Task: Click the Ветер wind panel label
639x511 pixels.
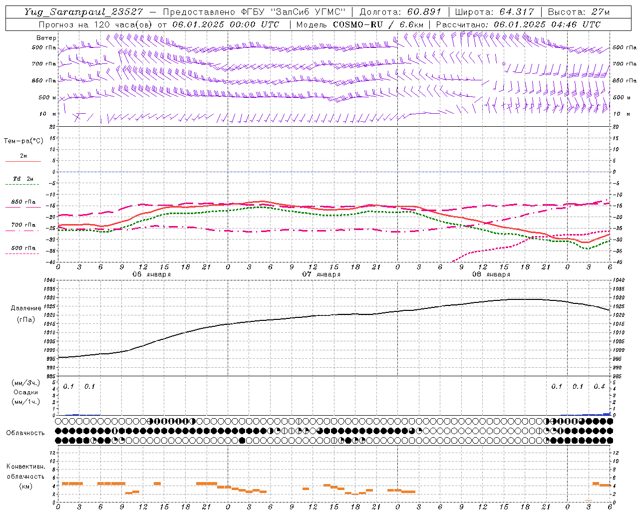Action: (x=46, y=38)
